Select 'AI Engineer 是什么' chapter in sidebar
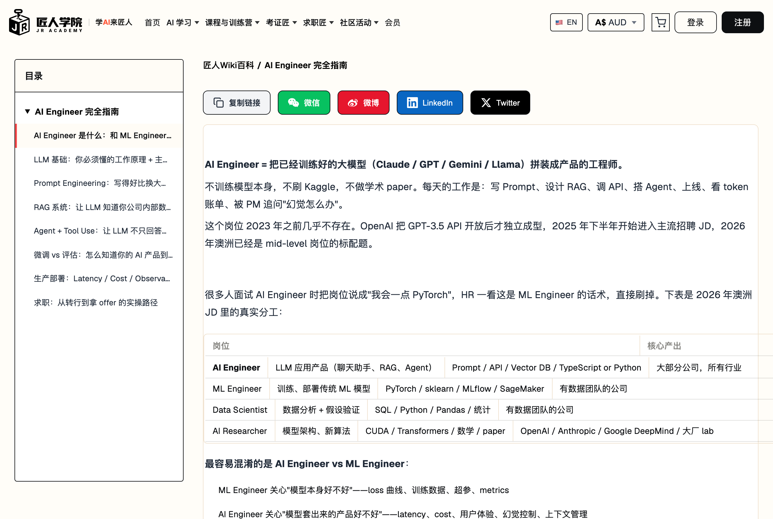The image size is (773, 519). (99, 135)
